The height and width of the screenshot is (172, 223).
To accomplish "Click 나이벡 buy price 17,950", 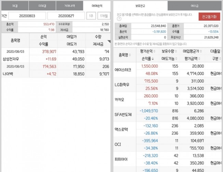I will 79,67.
